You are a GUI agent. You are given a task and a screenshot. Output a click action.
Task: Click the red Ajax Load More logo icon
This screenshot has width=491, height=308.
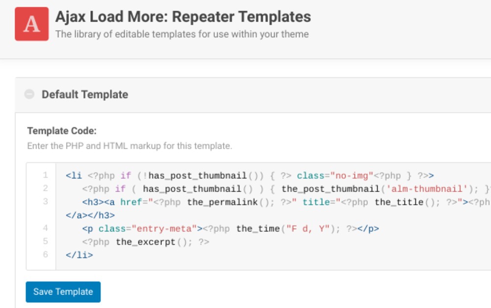click(32, 24)
